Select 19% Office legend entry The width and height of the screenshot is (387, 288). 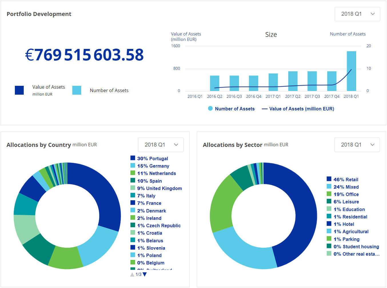pyautogui.click(x=343, y=194)
